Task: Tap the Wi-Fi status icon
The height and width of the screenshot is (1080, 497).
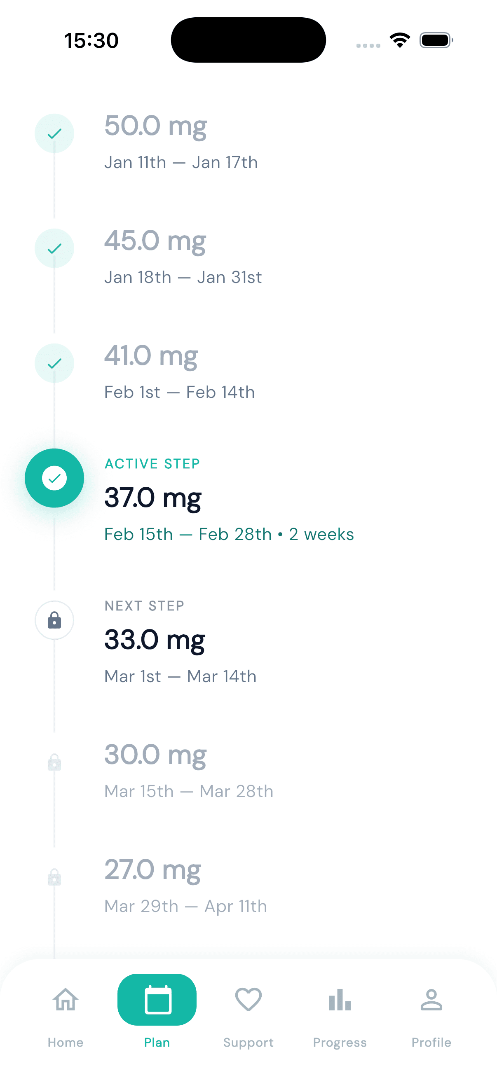Action: click(x=400, y=40)
